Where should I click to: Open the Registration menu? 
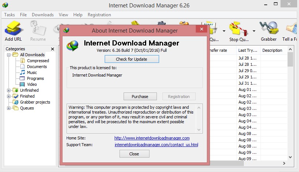(99, 15)
